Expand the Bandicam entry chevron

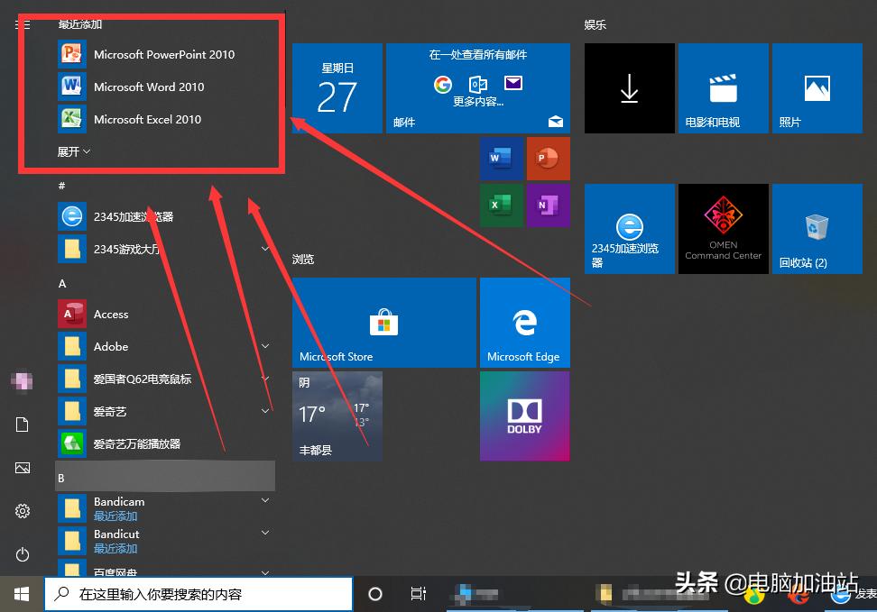pyautogui.click(x=264, y=499)
